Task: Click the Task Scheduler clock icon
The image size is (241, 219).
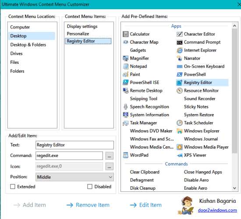Action: pyautogui.click(x=179, y=123)
